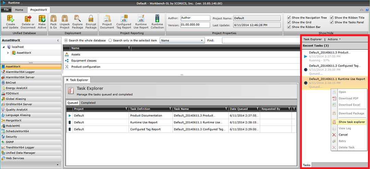Open the Explore Package tool
Image resolution: width=370 pixels, height=169 pixels.
tap(77, 19)
